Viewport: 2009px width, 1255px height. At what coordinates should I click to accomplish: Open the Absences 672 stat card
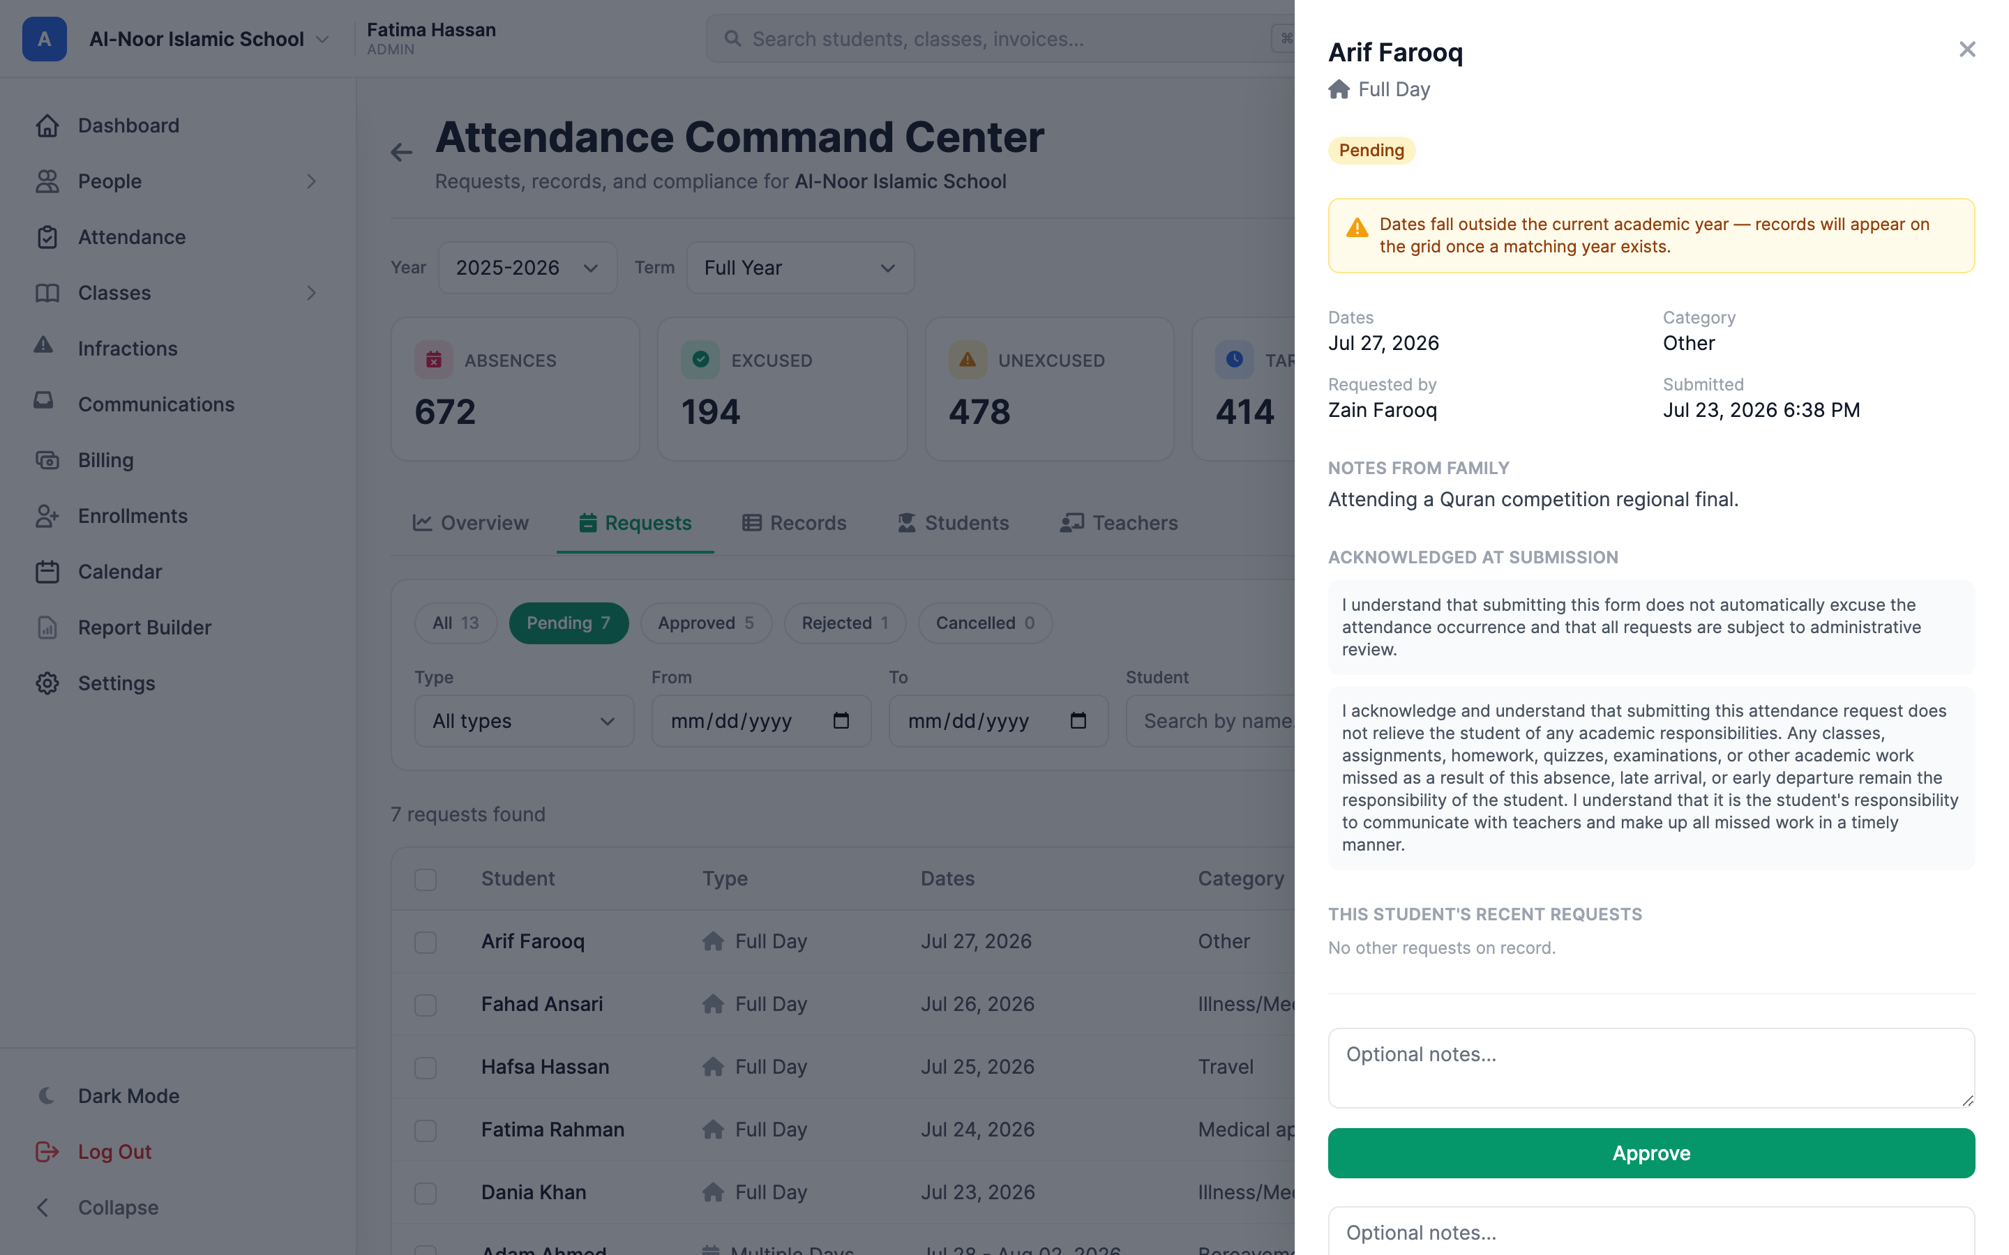tap(516, 388)
